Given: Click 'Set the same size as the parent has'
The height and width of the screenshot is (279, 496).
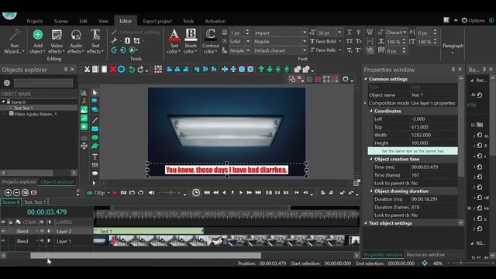Looking at the screenshot, I should pyautogui.click(x=412, y=151).
